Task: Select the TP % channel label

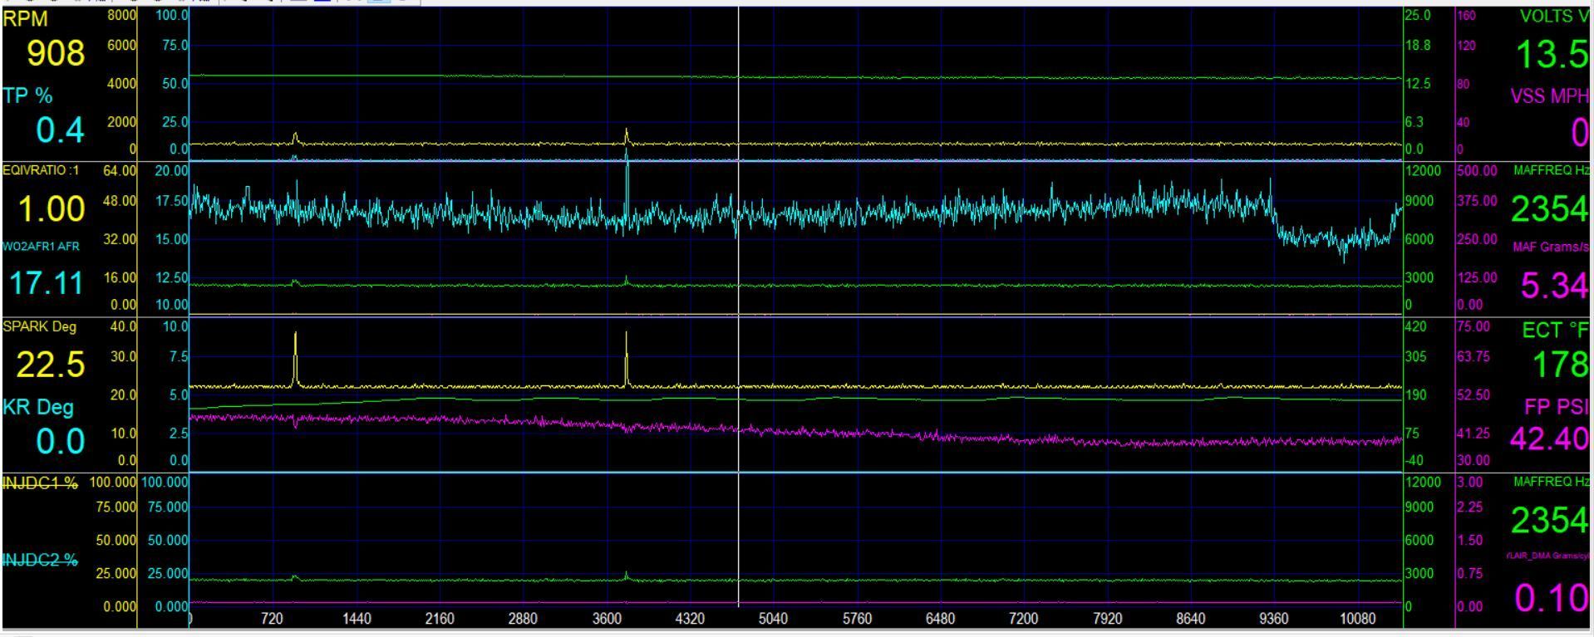Action: click(27, 96)
